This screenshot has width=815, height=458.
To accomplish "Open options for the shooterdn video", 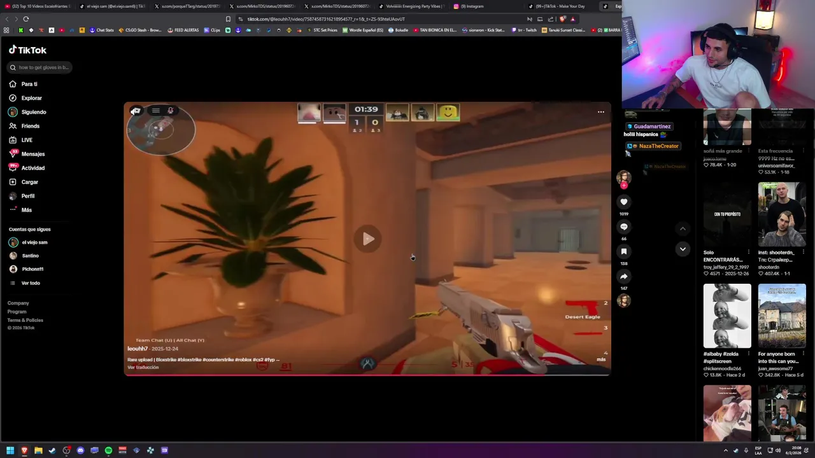I will [803, 253].
